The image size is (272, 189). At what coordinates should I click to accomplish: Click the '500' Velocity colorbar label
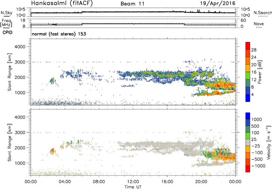pos(255,126)
